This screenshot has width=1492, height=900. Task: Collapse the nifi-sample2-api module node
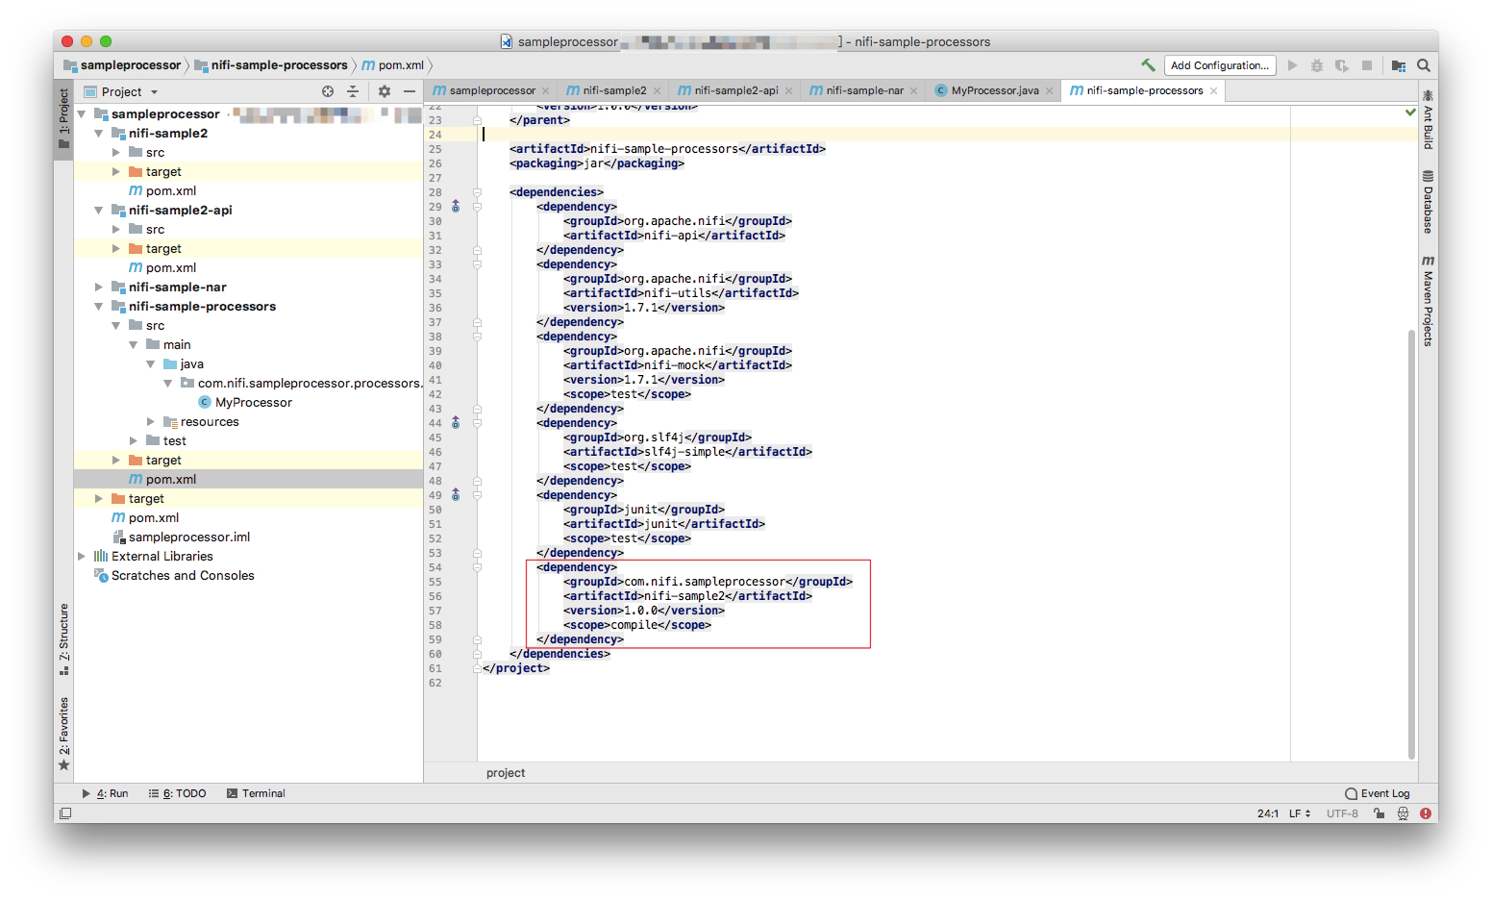click(x=99, y=211)
